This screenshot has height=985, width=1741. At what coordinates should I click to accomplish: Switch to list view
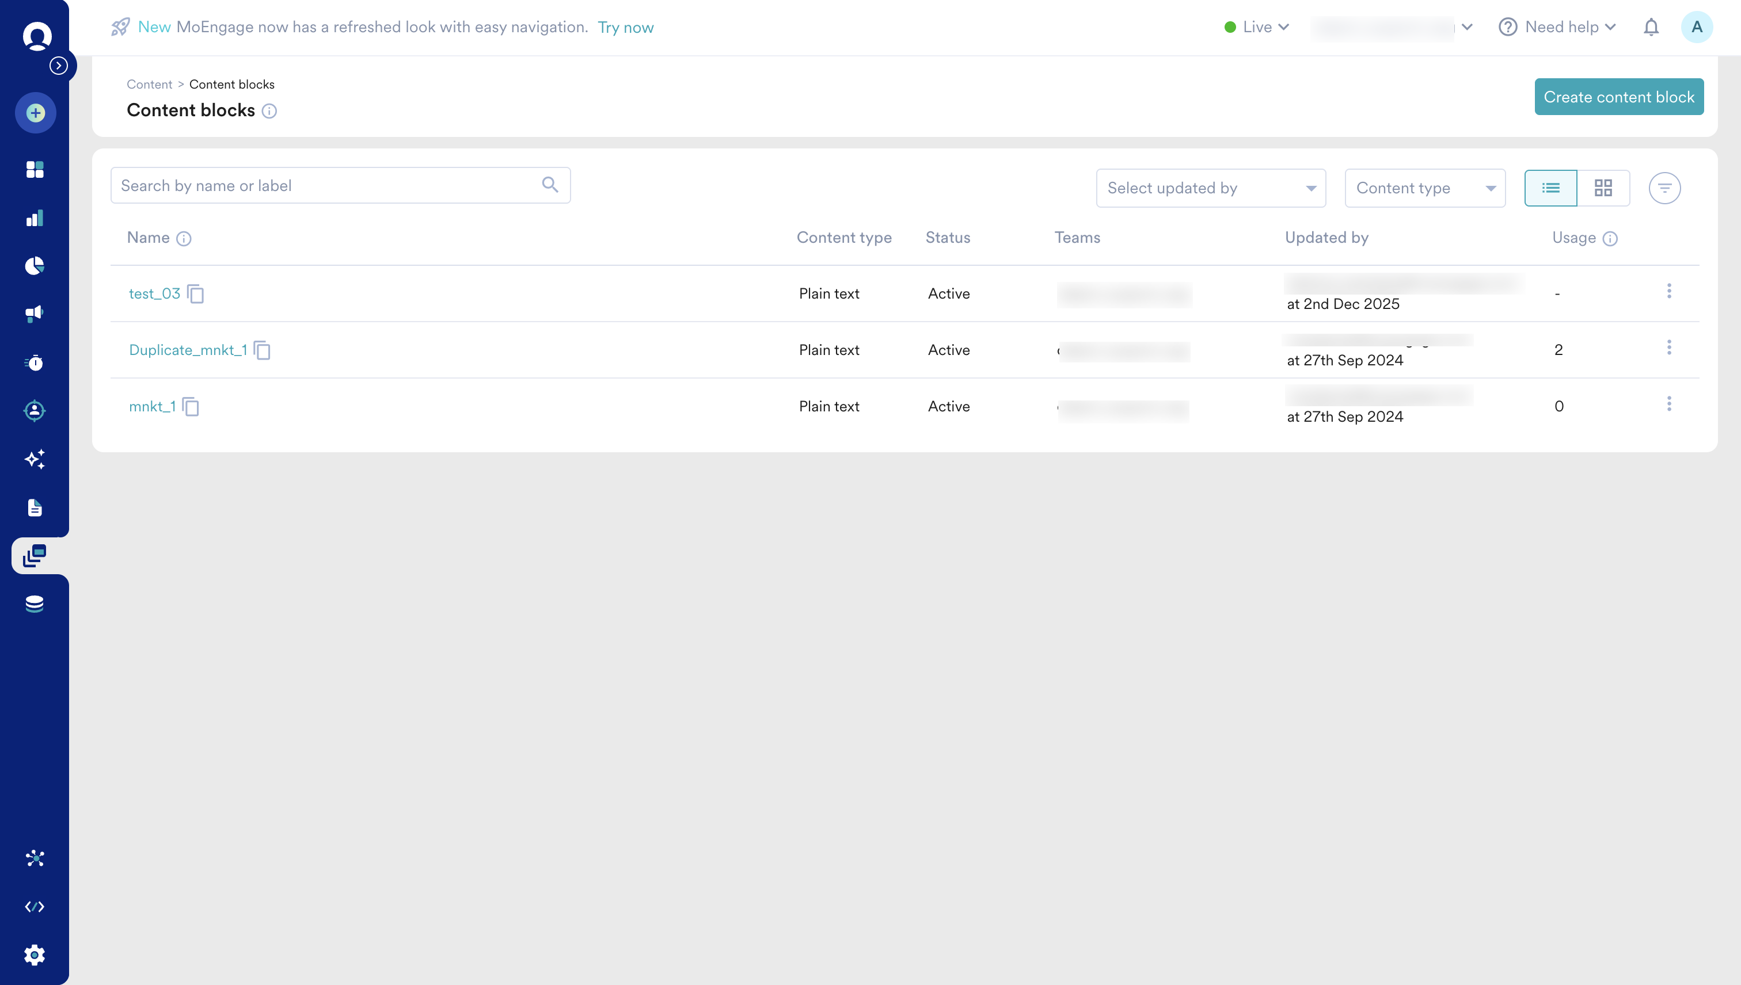(1550, 188)
